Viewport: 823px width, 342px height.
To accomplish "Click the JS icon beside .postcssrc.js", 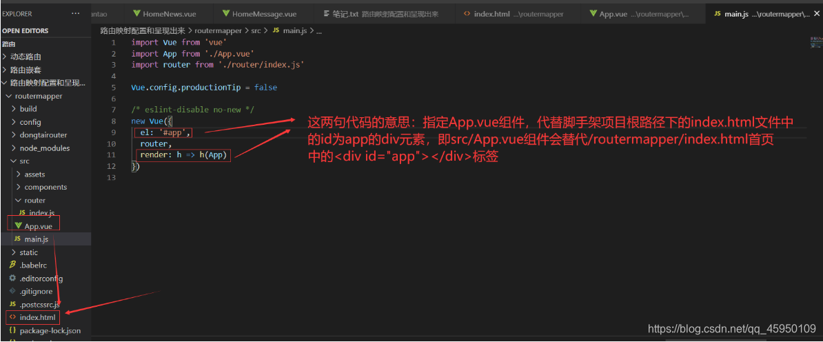I will [x=12, y=304].
